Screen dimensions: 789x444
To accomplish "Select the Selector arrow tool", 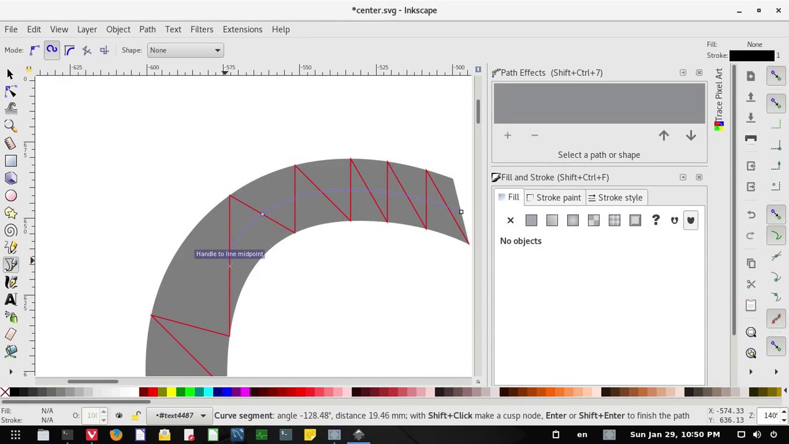I will pos(10,74).
